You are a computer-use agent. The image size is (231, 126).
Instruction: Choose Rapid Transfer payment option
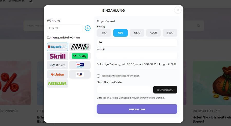point(80,47)
